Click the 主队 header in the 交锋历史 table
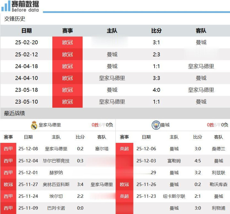Screen dimensions: 230x214 click(112, 31)
